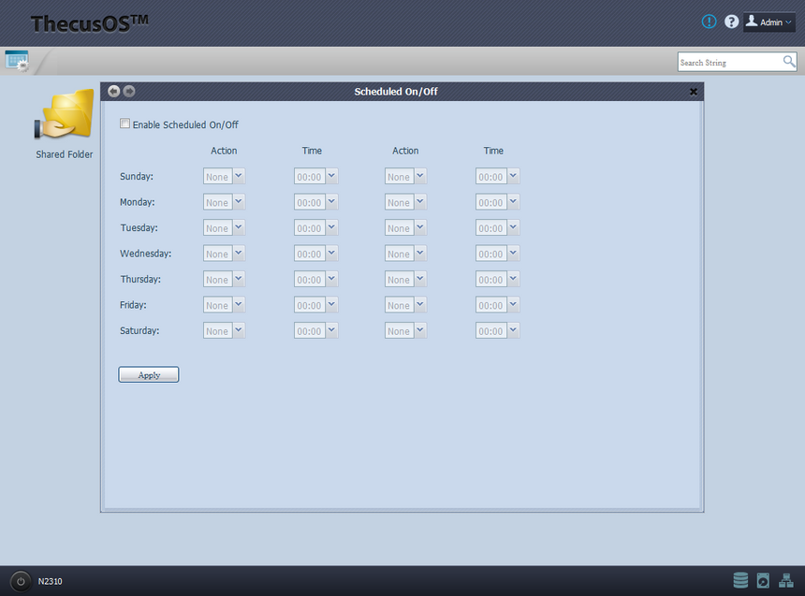Viewport: 805px width, 596px height.
Task: Close the Scheduled On/Off window
Action: pos(694,92)
